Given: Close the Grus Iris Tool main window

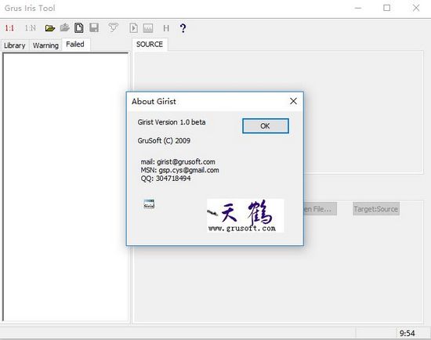Looking at the screenshot, I should click(x=416, y=8).
